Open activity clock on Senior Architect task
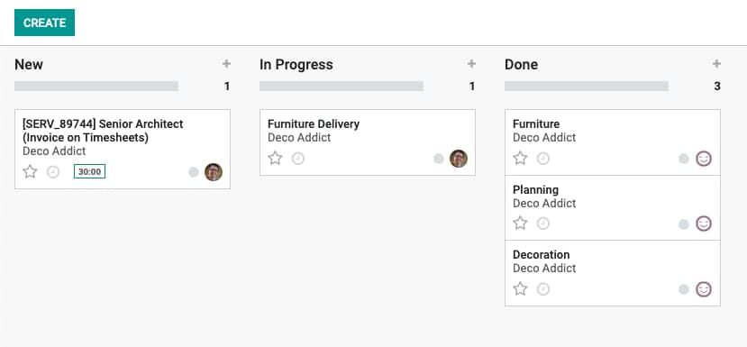The width and height of the screenshot is (747, 347). [53, 172]
